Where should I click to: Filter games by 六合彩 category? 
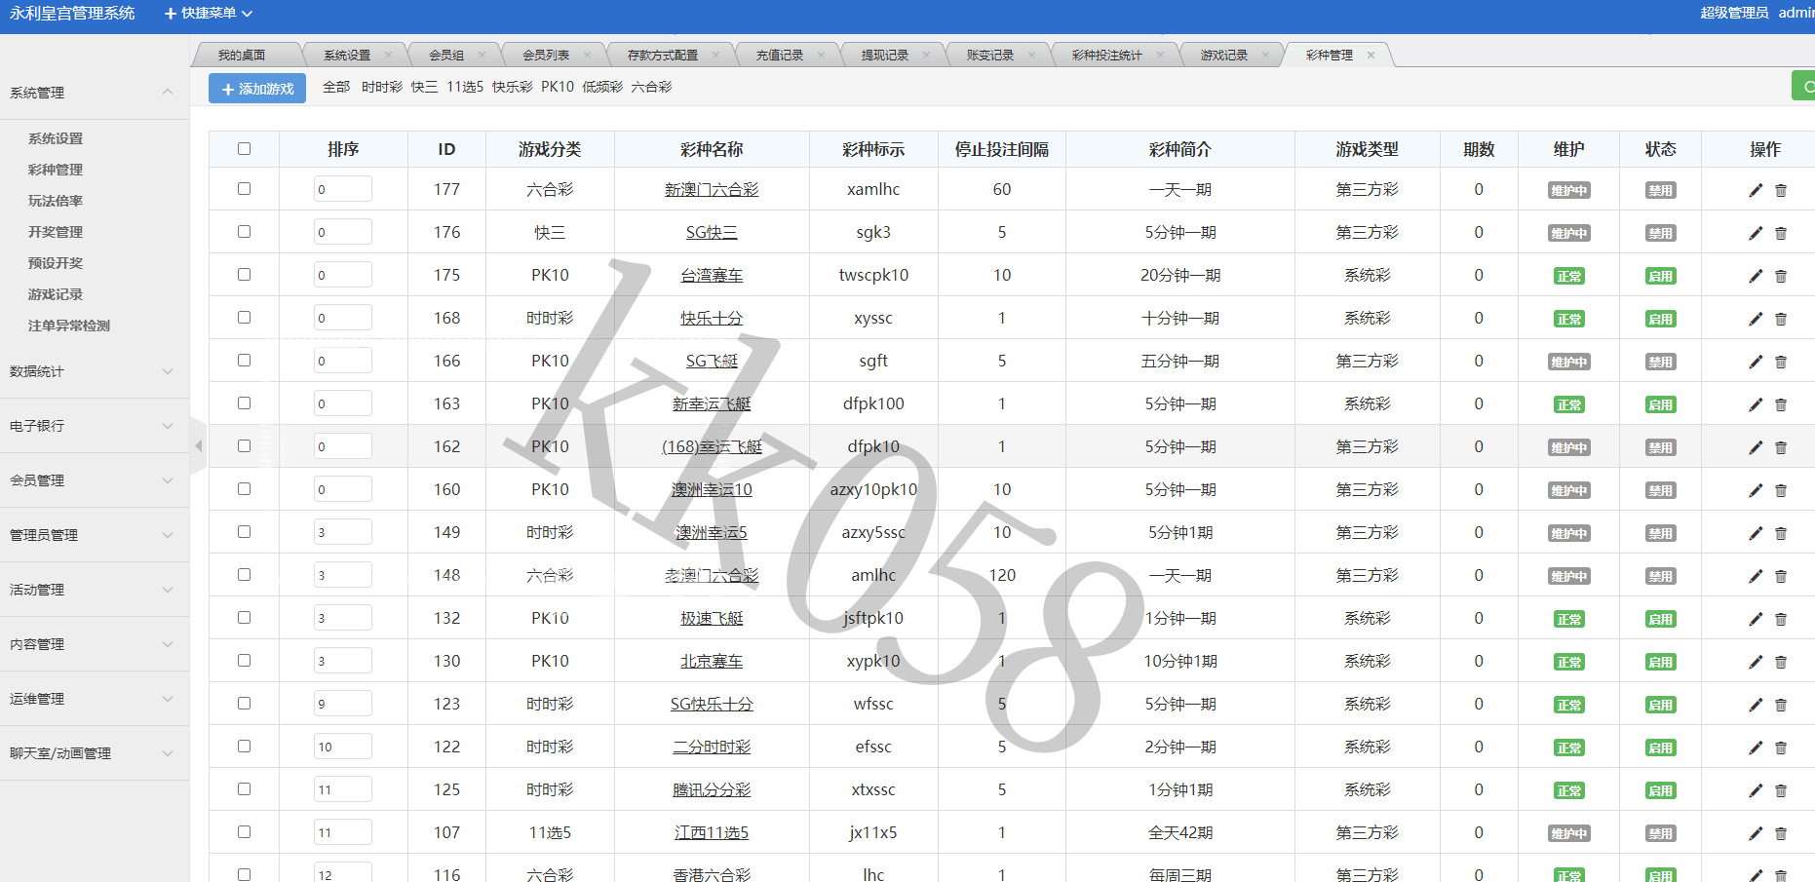point(651,87)
